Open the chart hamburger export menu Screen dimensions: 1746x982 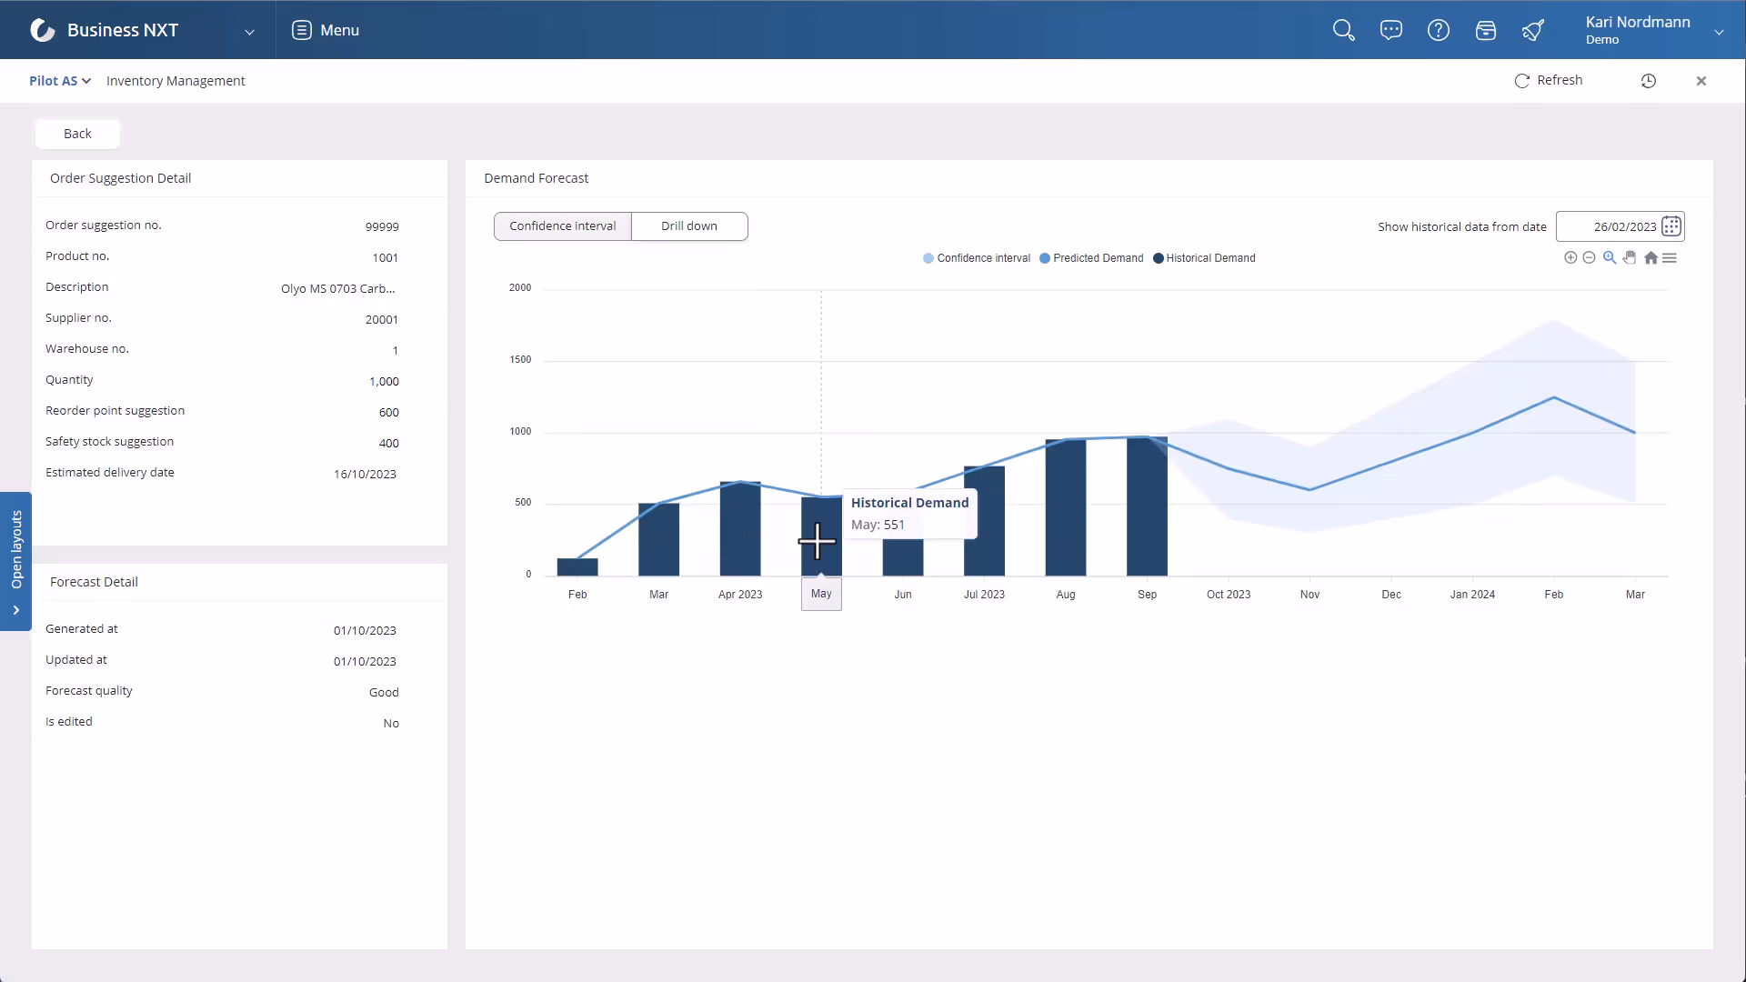[x=1670, y=258]
